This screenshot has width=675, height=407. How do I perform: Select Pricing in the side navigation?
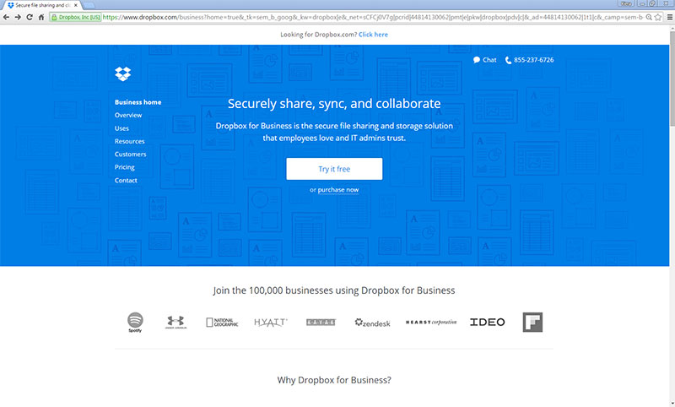[125, 167]
